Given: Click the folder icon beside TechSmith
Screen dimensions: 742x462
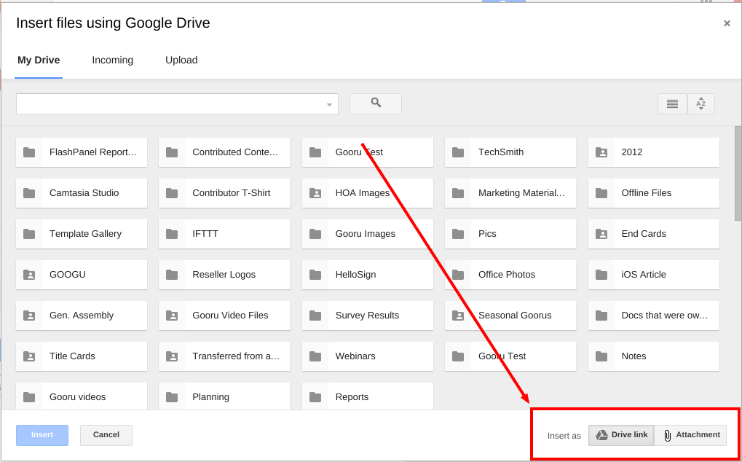Looking at the screenshot, I should [x=458, y=152].
